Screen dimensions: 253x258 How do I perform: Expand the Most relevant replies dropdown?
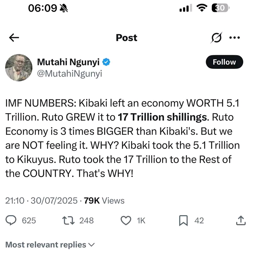pos(50,245)
